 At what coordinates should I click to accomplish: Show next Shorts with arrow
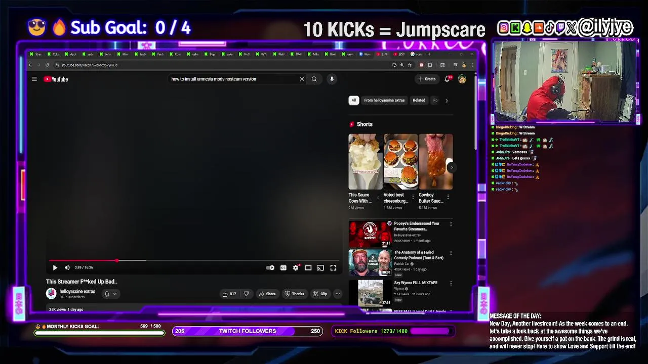click(x=452, y=168)
